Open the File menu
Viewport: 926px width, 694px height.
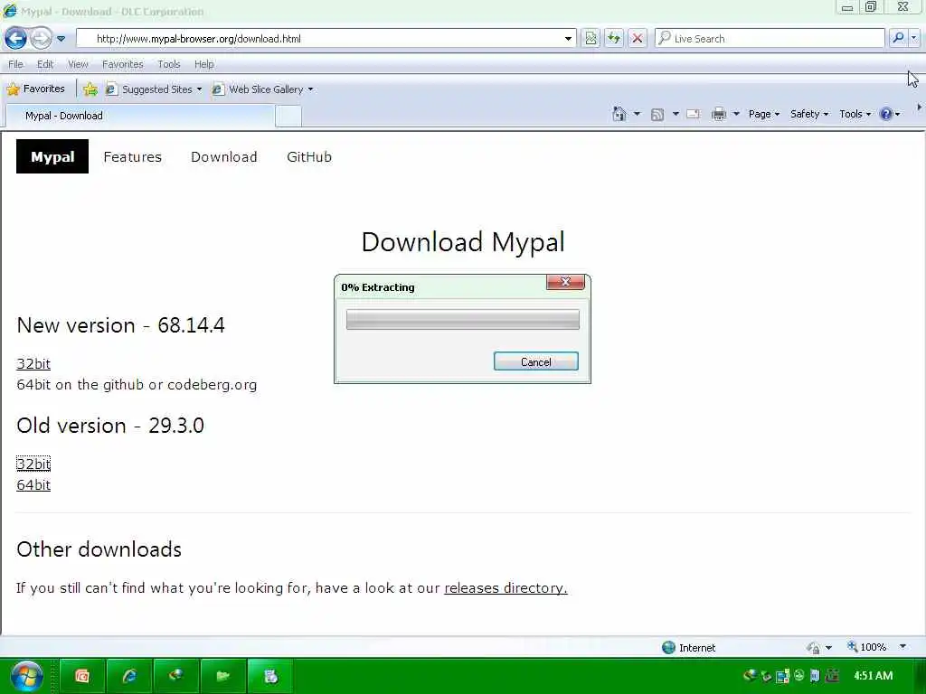coord(16,64)
